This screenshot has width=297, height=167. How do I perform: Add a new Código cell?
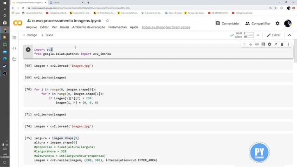tap(30, 35)
